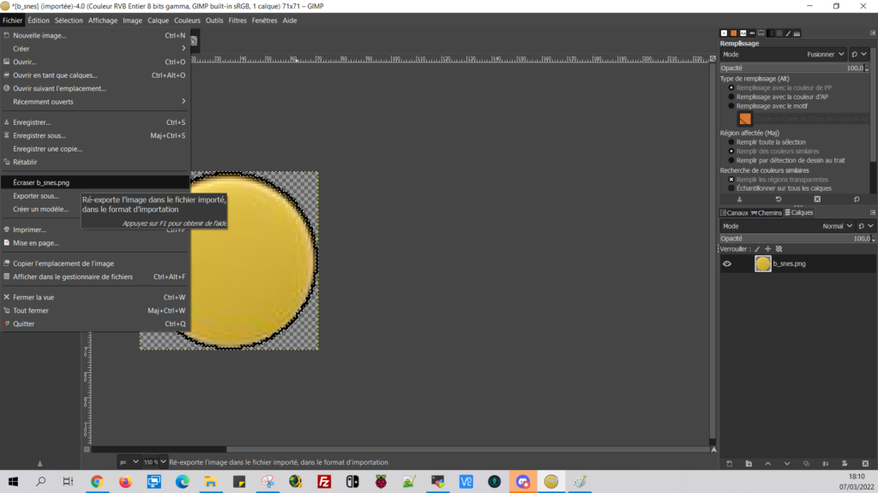Create a new layer with bottom icon
Image resolution: width=878 pixels, height=493 pixels.
click(x=729, y=463)
